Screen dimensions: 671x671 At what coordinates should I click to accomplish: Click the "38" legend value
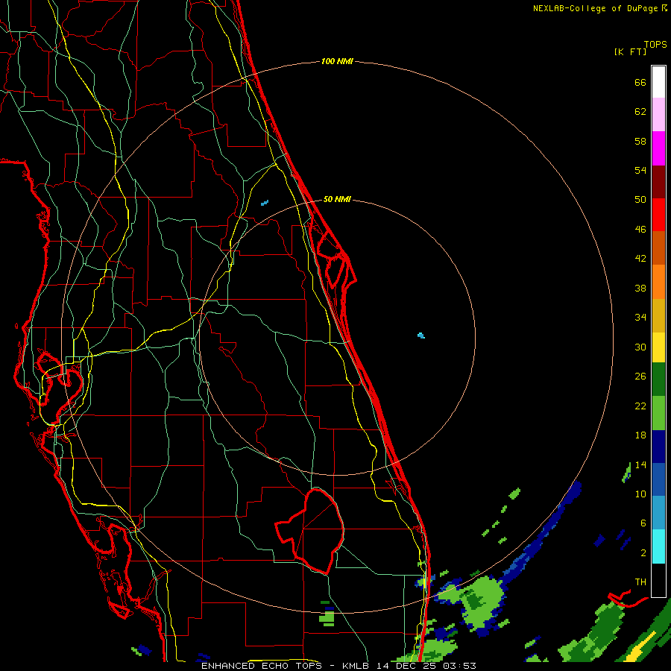pyautogui.click(x=640, y=288)
